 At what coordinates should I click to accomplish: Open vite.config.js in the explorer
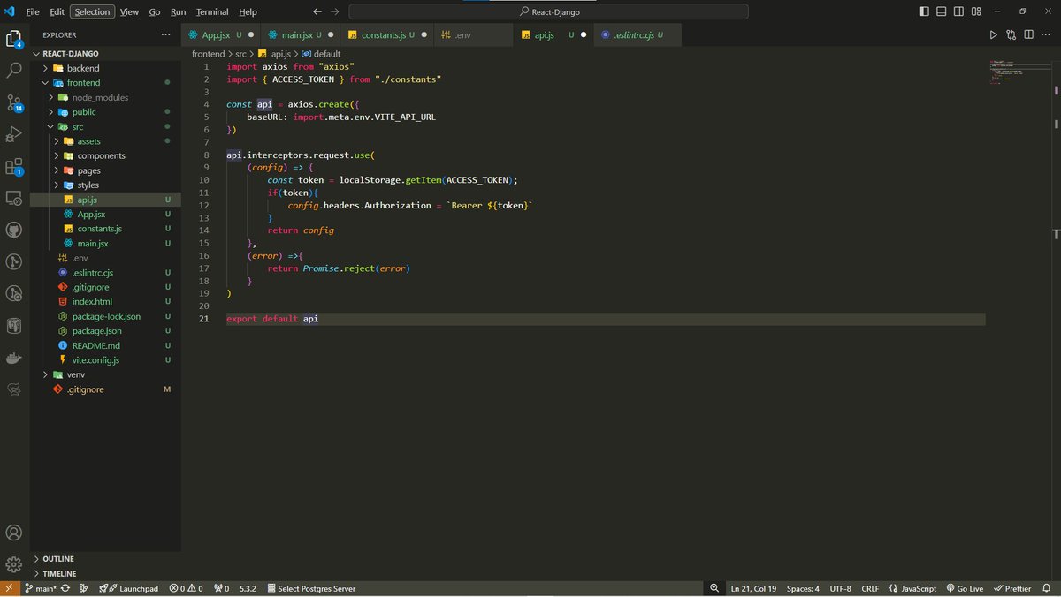[105, 360]
